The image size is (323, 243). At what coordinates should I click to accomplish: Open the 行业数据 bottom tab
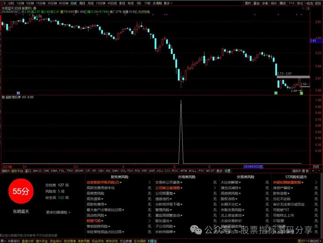pos(126,241)
